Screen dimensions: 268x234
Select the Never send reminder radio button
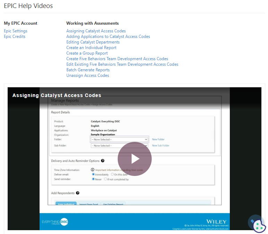(x=93, y=179)
